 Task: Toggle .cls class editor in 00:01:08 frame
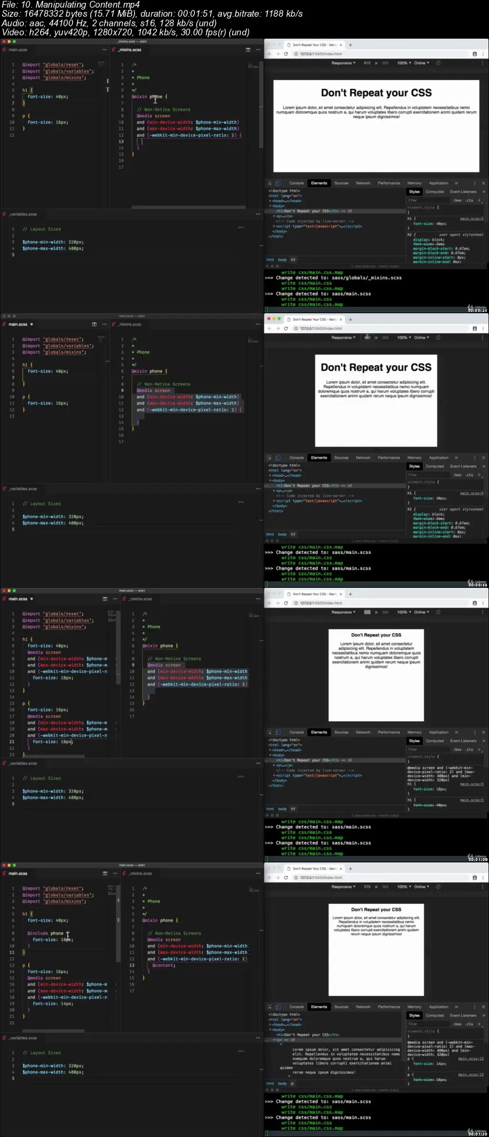pyautogui.click(x=470, y=750)
